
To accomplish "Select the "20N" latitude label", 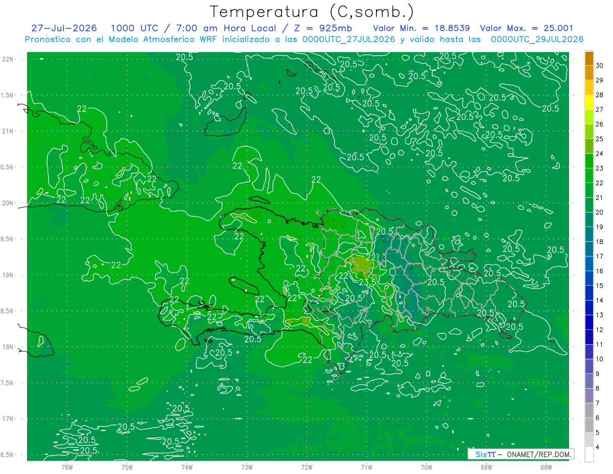I will coord(8,203).
